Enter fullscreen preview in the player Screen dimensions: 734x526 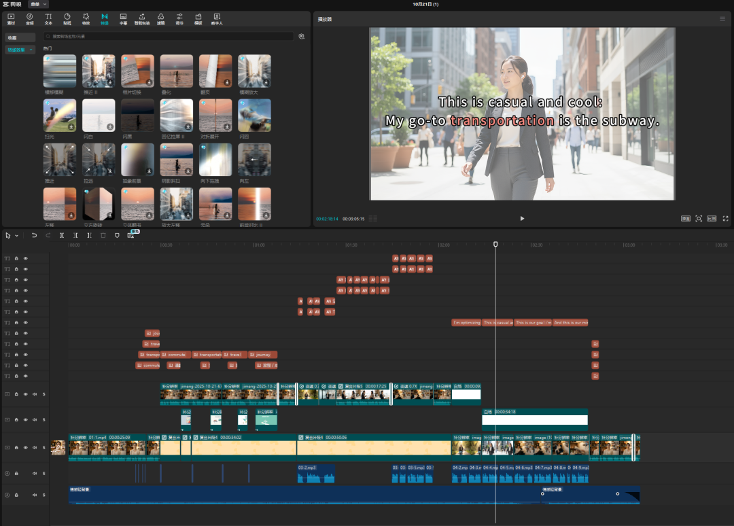click(x=725, y=219)
